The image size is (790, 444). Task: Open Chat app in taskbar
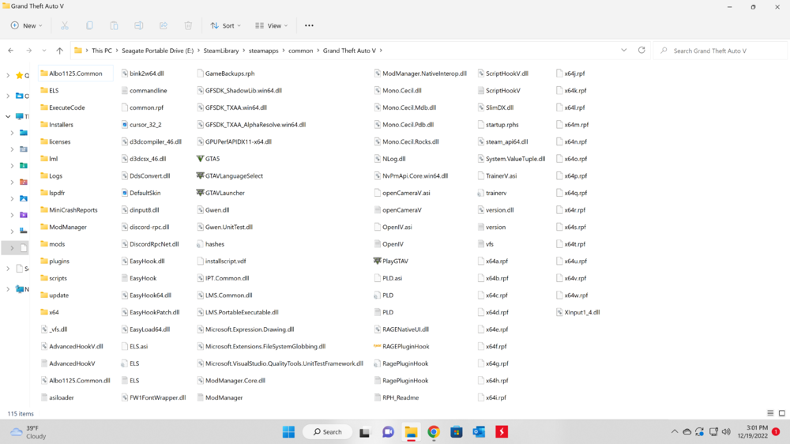388,432
